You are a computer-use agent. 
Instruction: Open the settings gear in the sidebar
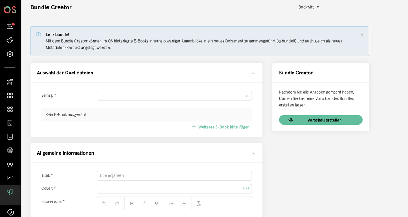coord(10,54)
